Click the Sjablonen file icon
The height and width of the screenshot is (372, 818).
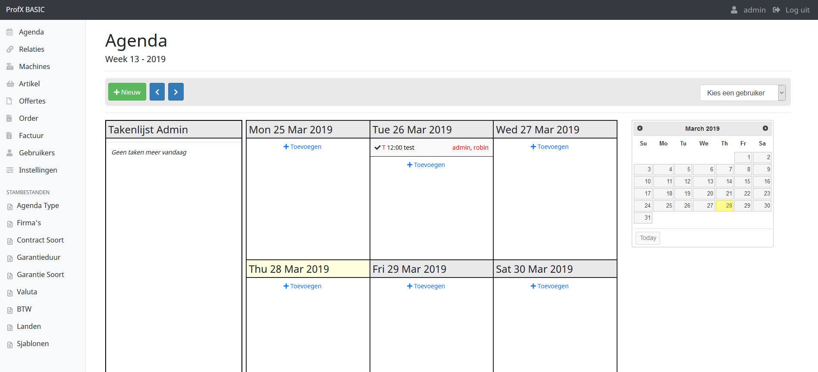(10, 345)
